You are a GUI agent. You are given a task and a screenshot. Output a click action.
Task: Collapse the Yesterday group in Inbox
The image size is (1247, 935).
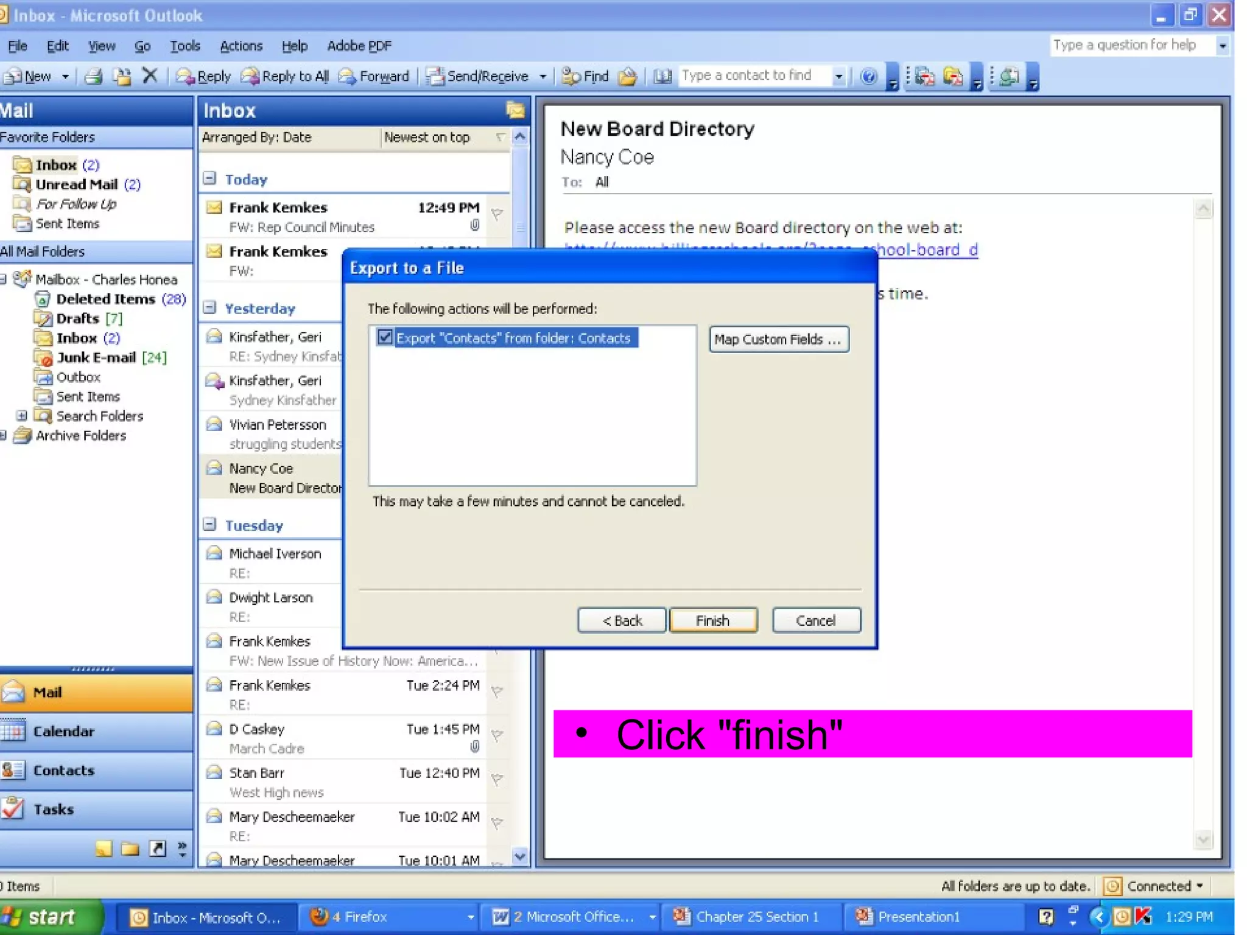(209, 307)
